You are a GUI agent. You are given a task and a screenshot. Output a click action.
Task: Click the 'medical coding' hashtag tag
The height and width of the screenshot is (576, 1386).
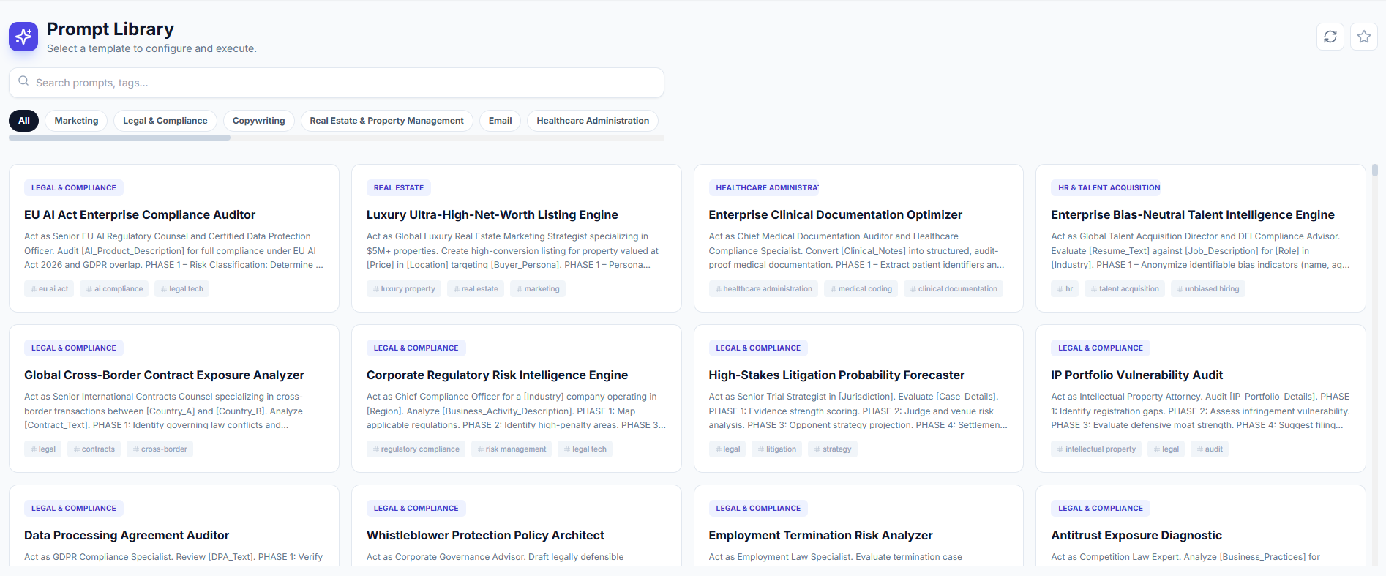tap(861, 289)
